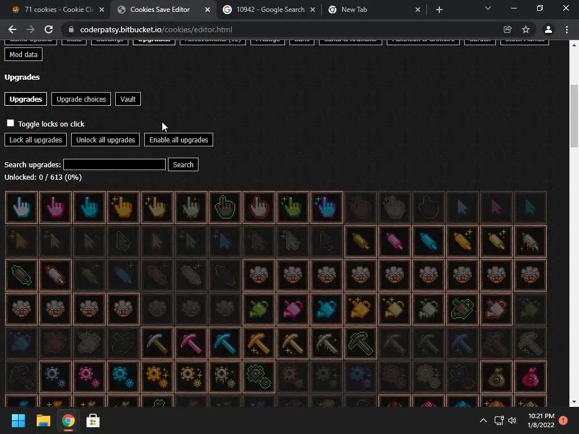Image resolution: width=579 pixels, height=434 pixels.
Task: Click the cyan pickaxe upgrade icon
Action: click(225, 343)
